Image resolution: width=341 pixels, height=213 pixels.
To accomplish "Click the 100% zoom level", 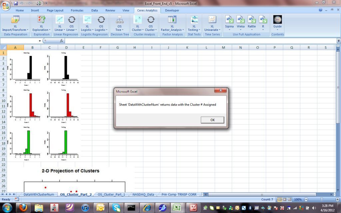I will (298, 199).
